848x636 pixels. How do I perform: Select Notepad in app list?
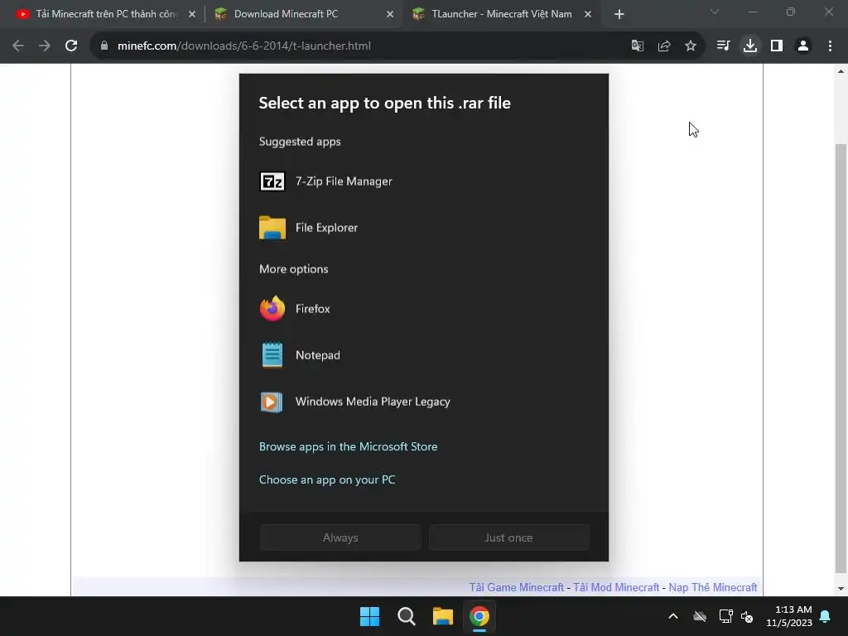pyautogui.click(x=423, y=355)
